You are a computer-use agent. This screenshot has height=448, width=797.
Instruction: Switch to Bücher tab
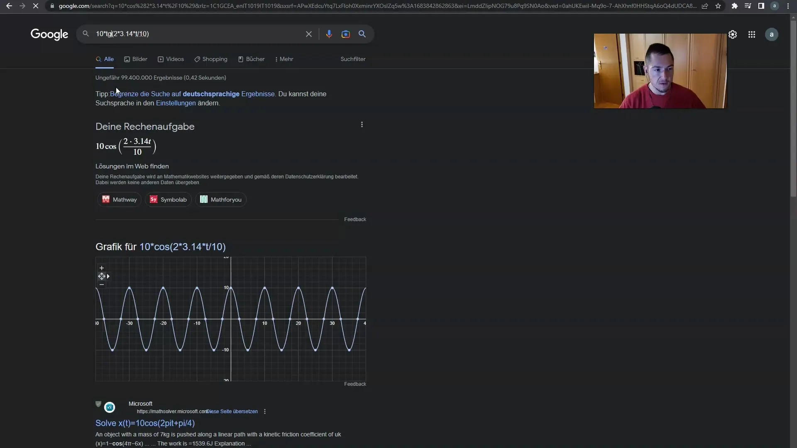point(251,59)
